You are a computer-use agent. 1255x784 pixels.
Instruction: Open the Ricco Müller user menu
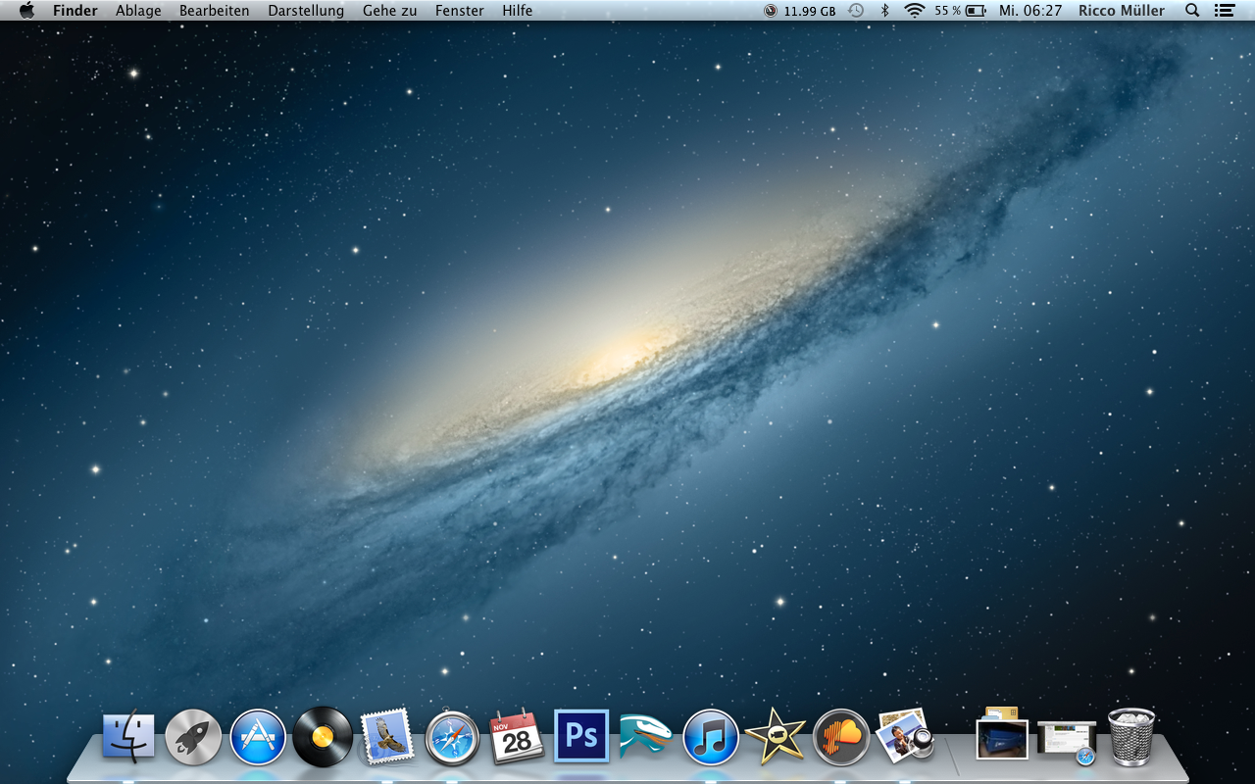pos(1122,11)
